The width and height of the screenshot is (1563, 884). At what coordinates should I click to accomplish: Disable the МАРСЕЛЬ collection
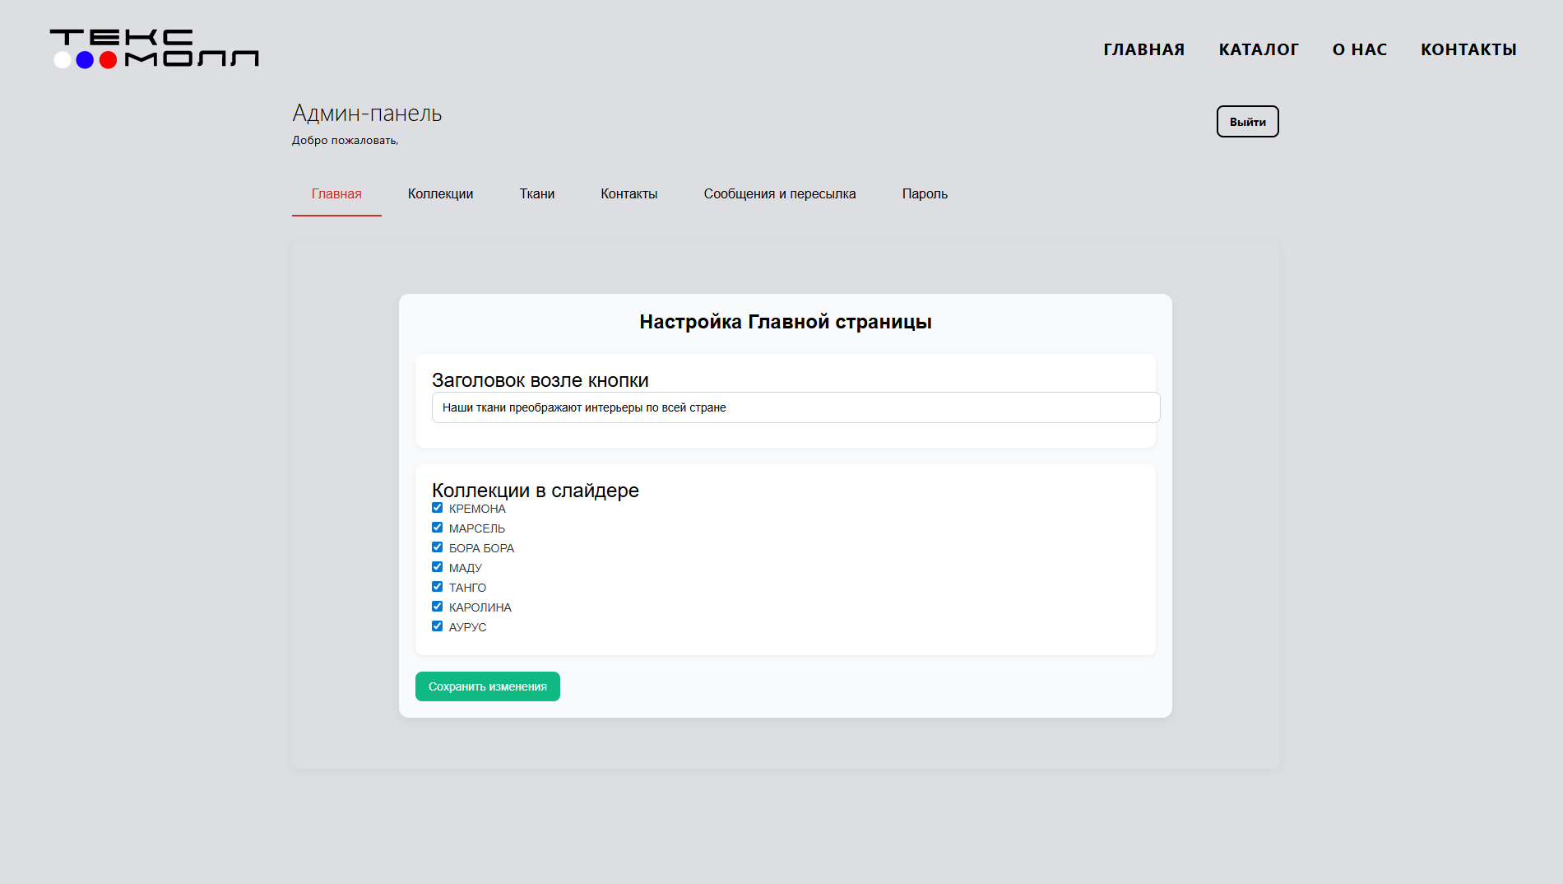pyautogui.click(x=437, y=528)
